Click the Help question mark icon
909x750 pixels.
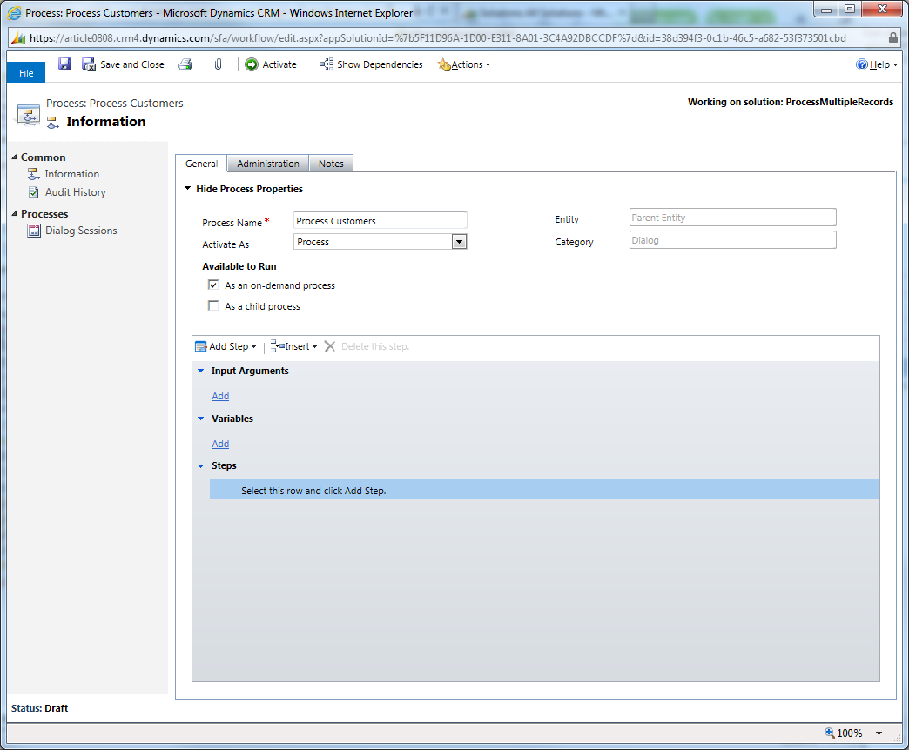861,64
